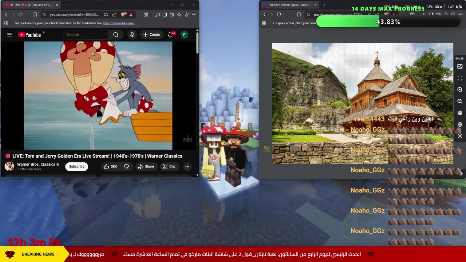Close the Tom and Jerry tab
Image resolution: width=466 pixels, height=262 pixels.
(x=57, y=5)
